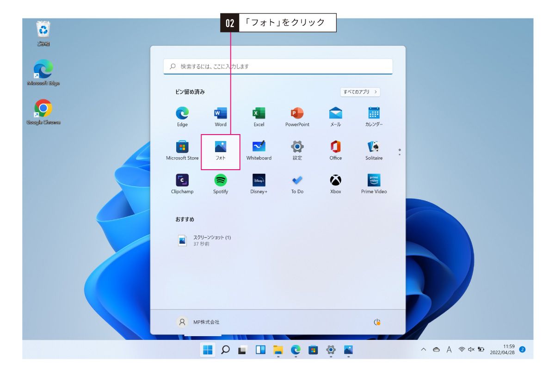
Task: Open notification badge showing 2
Action: click(x=522, y=350)
